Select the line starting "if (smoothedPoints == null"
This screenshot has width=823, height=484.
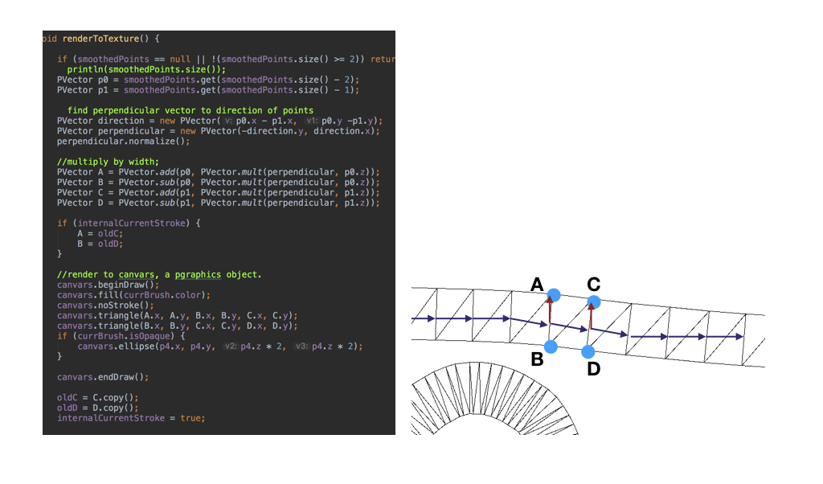[226, 59]
